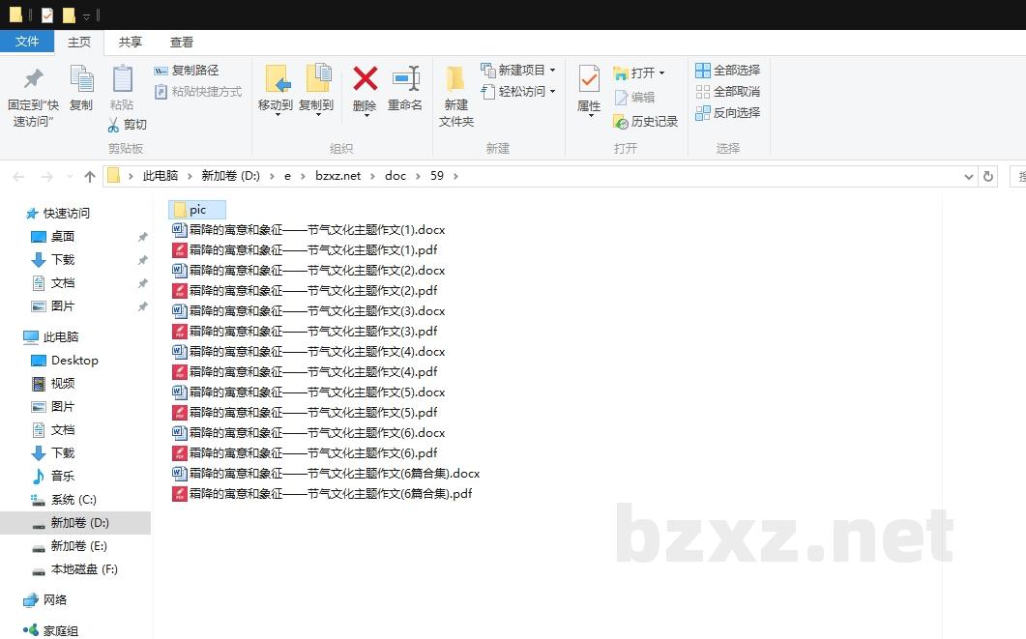Image resolution: width=1026 pixels, height=639 pixels.
Task: Switch to the Share (共享) ribbon tab
Action: pyautogui.click(x=131, y=42)
